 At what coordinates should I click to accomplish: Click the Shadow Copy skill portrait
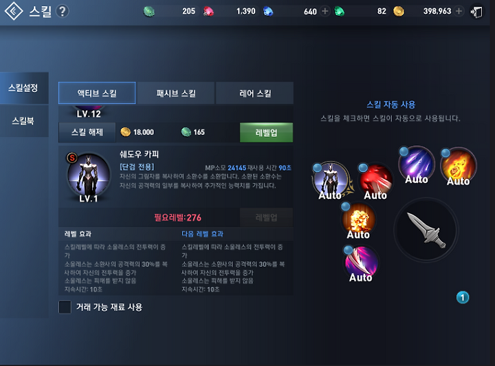tap(89, 175)
